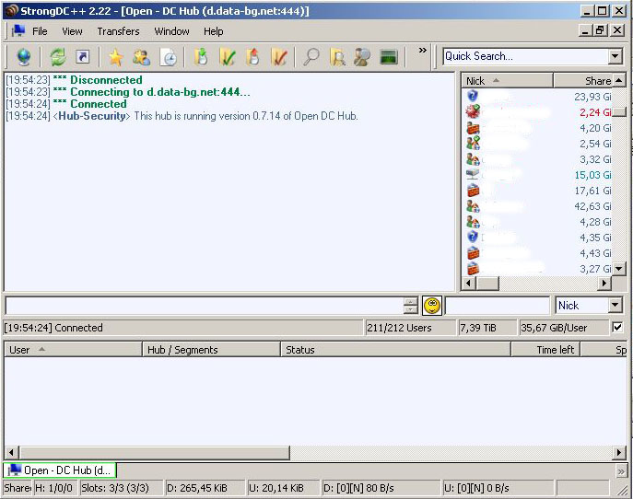Click the chat input spinner arrows
Viewport: 633px width, 499px height.
[x=411, y=306]
